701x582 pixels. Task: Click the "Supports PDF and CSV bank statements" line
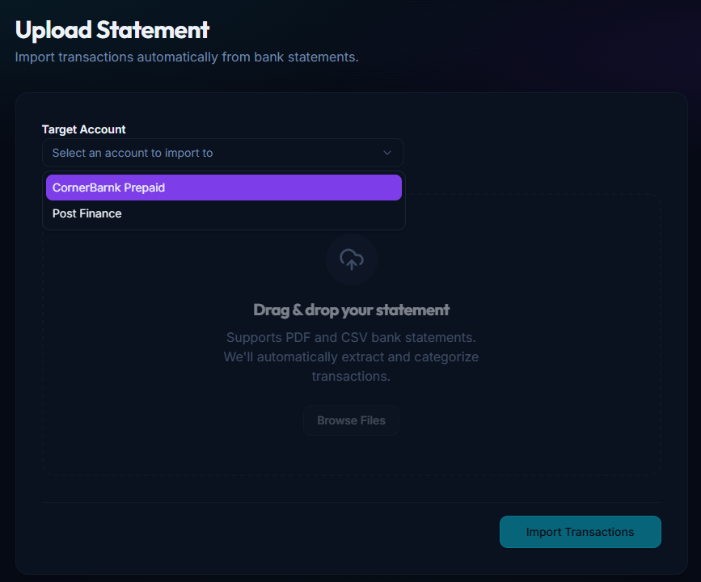point(351,337)
